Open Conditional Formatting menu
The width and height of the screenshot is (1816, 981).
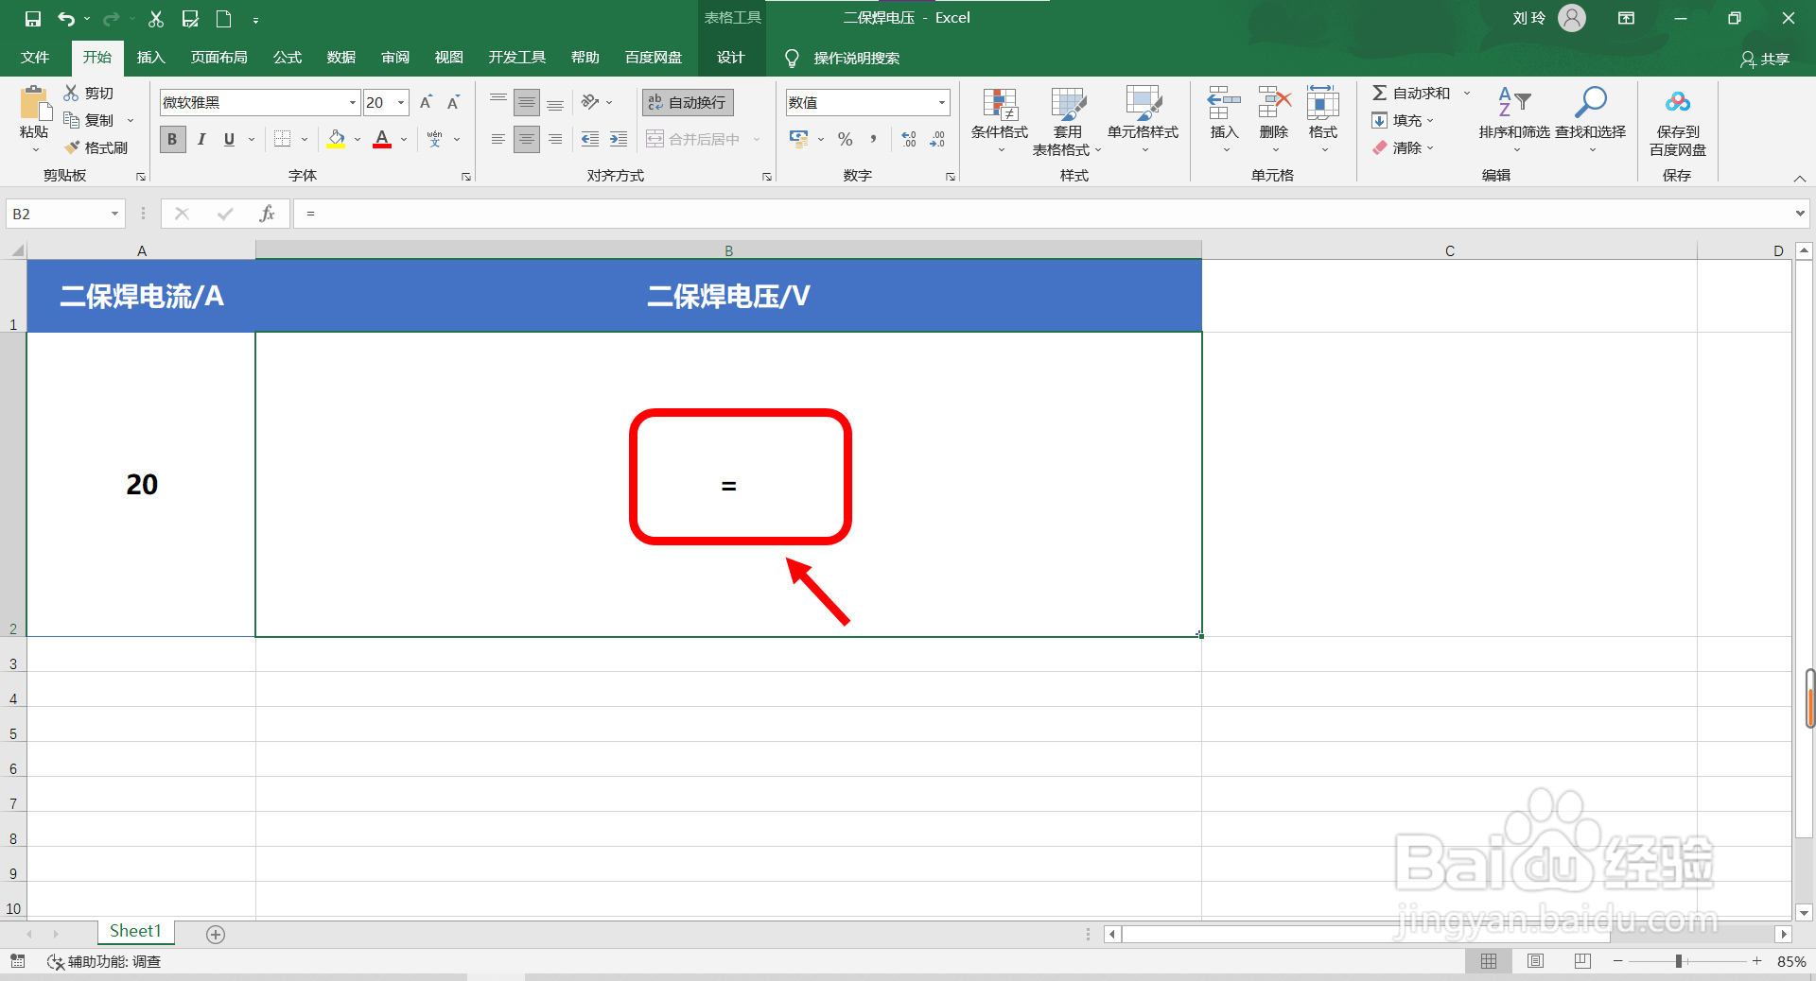point(1000,121)
